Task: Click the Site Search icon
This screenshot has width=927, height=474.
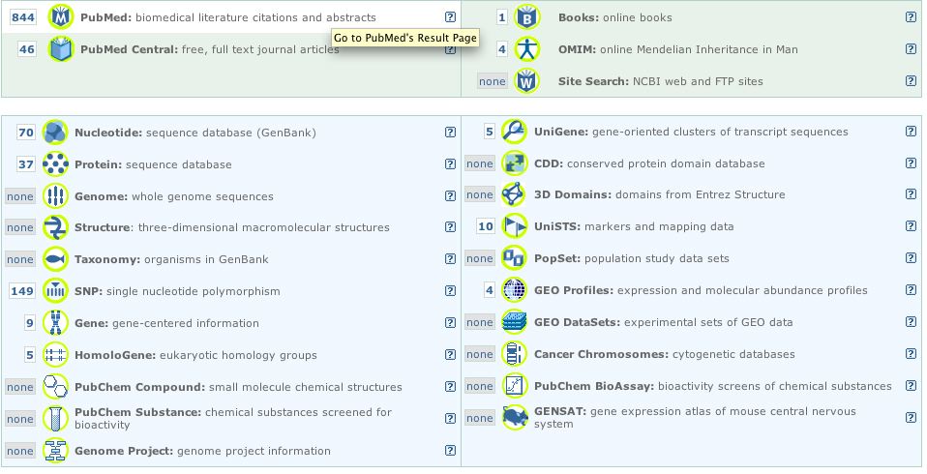Action: coord(526,81)
